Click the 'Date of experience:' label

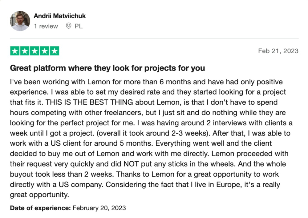tap(40, 208)
